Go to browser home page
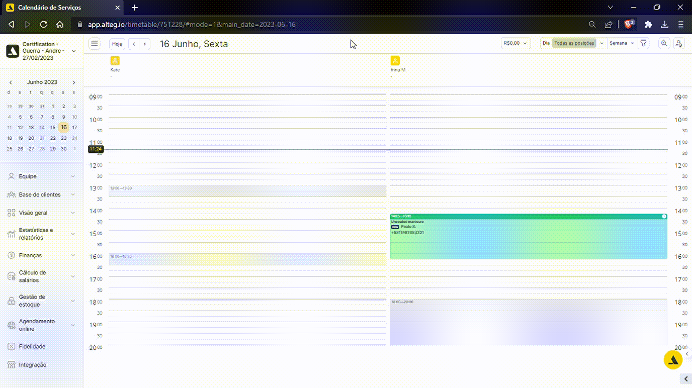 click(x=59, y=24)
